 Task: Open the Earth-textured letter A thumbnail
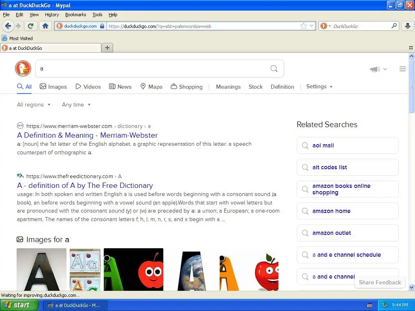(x=191, y=269)
